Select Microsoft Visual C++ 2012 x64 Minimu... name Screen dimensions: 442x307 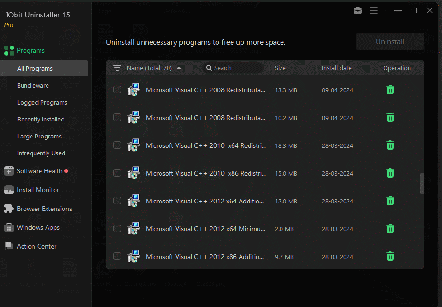click(x=205, y=229)
